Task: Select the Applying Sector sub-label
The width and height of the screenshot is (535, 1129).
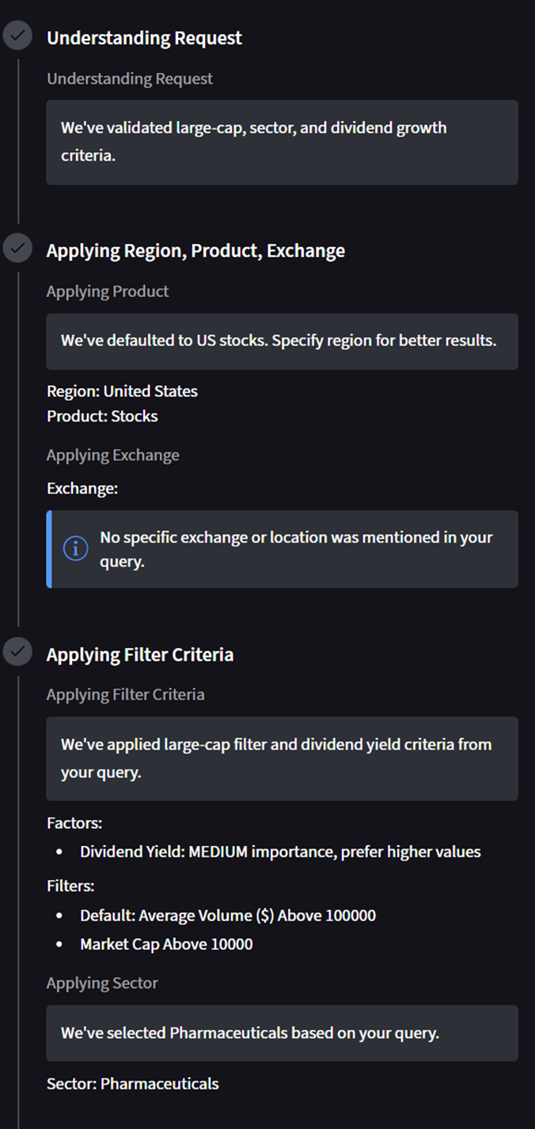Action: [x=102, y=982]
